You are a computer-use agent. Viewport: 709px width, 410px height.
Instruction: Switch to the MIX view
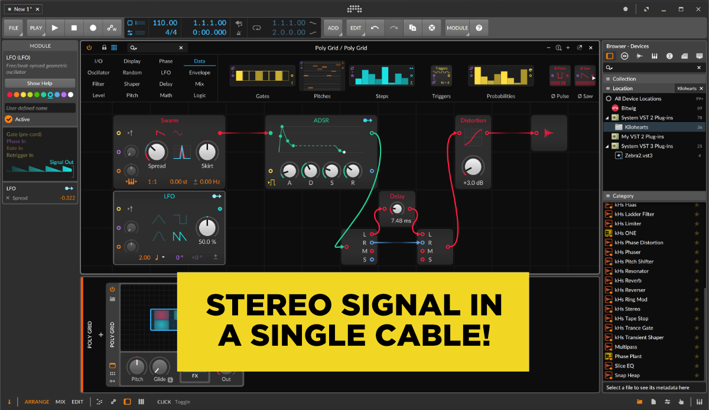click(x=60, y=402)
